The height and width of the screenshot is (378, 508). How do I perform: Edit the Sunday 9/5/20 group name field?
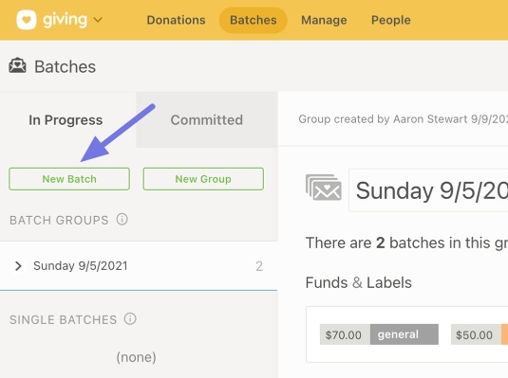click(x=428, y=190)
